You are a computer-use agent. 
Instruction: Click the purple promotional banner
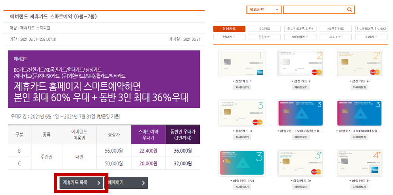tap(104, 79)
